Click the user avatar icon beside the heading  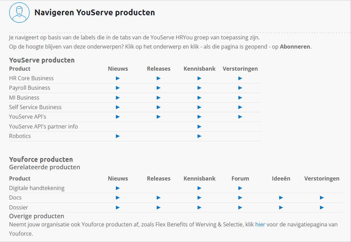pyautogui.click(x=19, y=13)
